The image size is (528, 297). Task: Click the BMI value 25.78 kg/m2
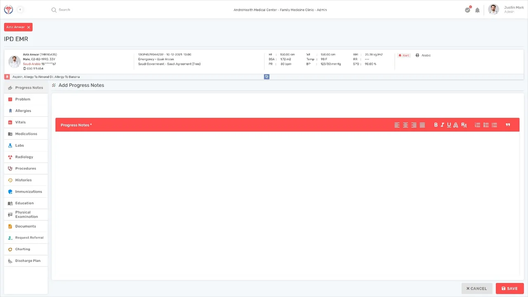click(374, 54)
